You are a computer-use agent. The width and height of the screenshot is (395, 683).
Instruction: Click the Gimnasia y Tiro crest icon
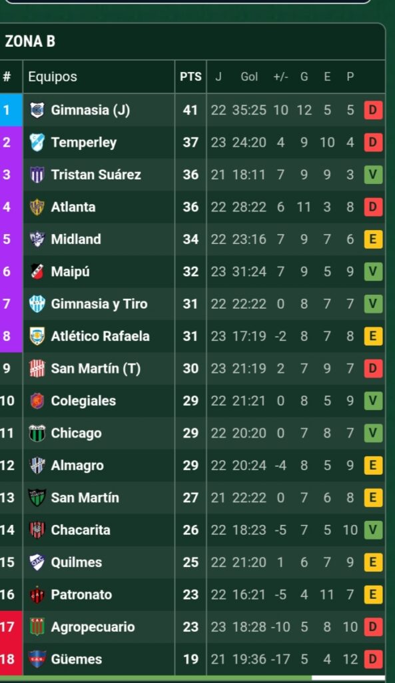pos(37,303)
